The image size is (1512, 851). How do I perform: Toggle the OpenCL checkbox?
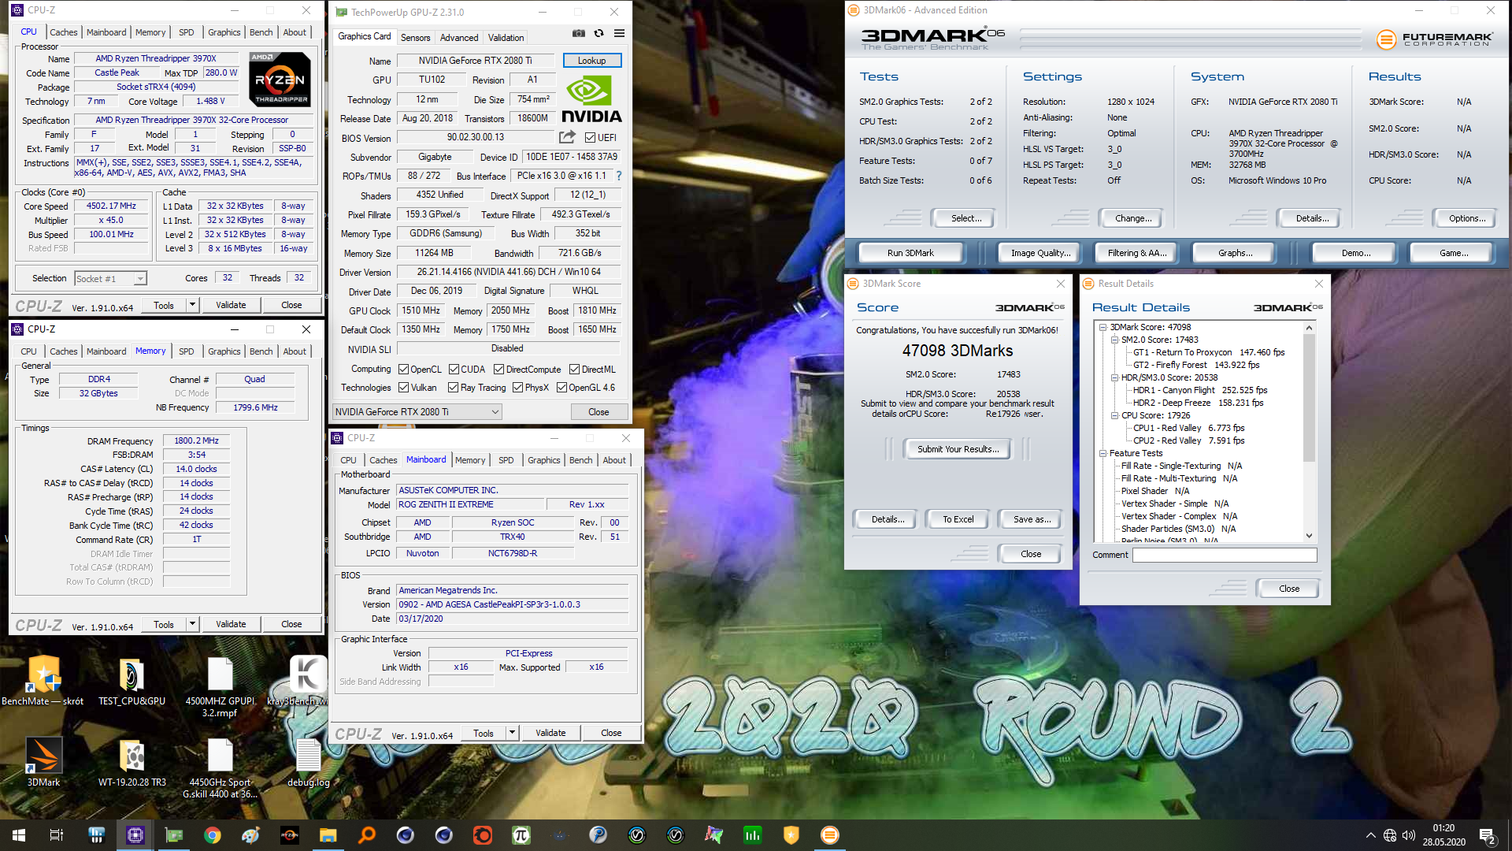coord(403,369)
